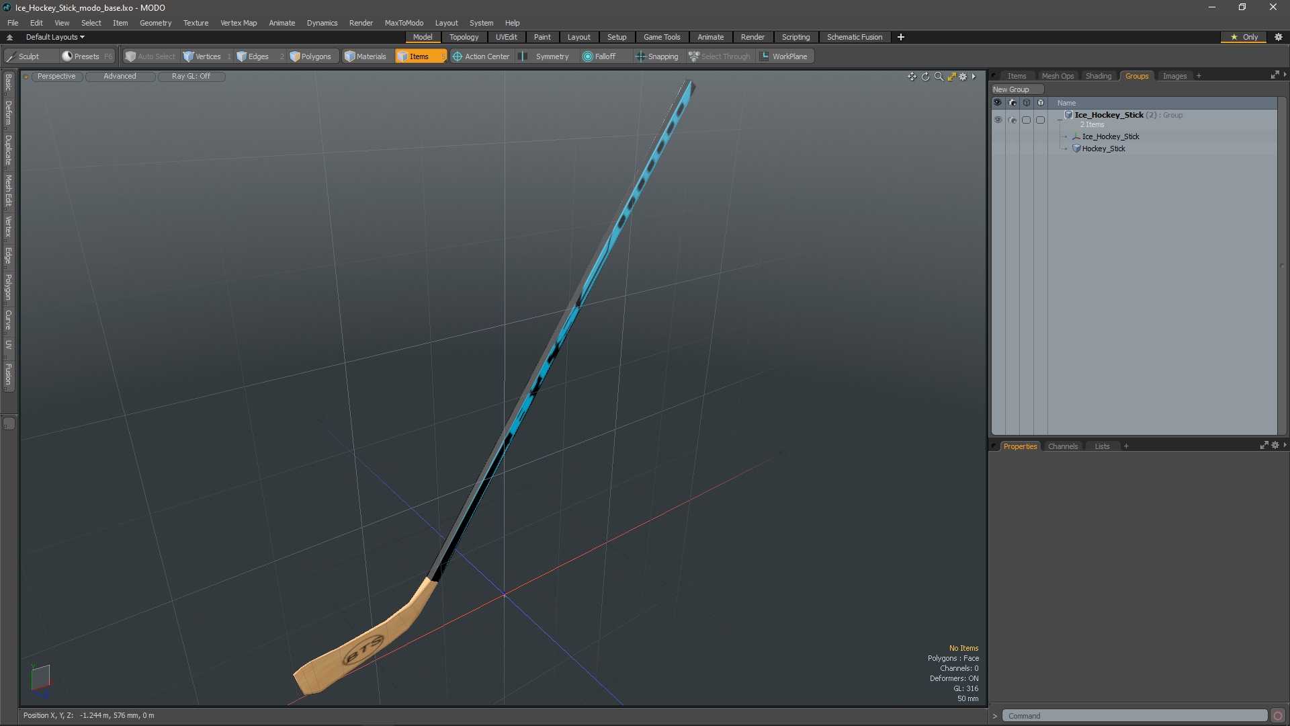
Task: Select the Hockey_Stick mesh item
Action: (x=1103, y=149)
